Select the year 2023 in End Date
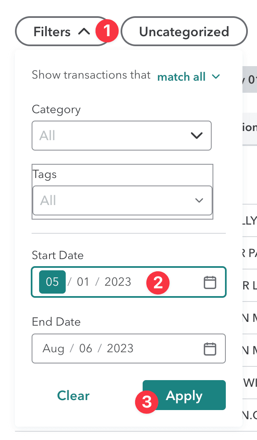Image resolution: width=257 pixels, height=440 pixels. pyautogui.click(x=120, y=348)
